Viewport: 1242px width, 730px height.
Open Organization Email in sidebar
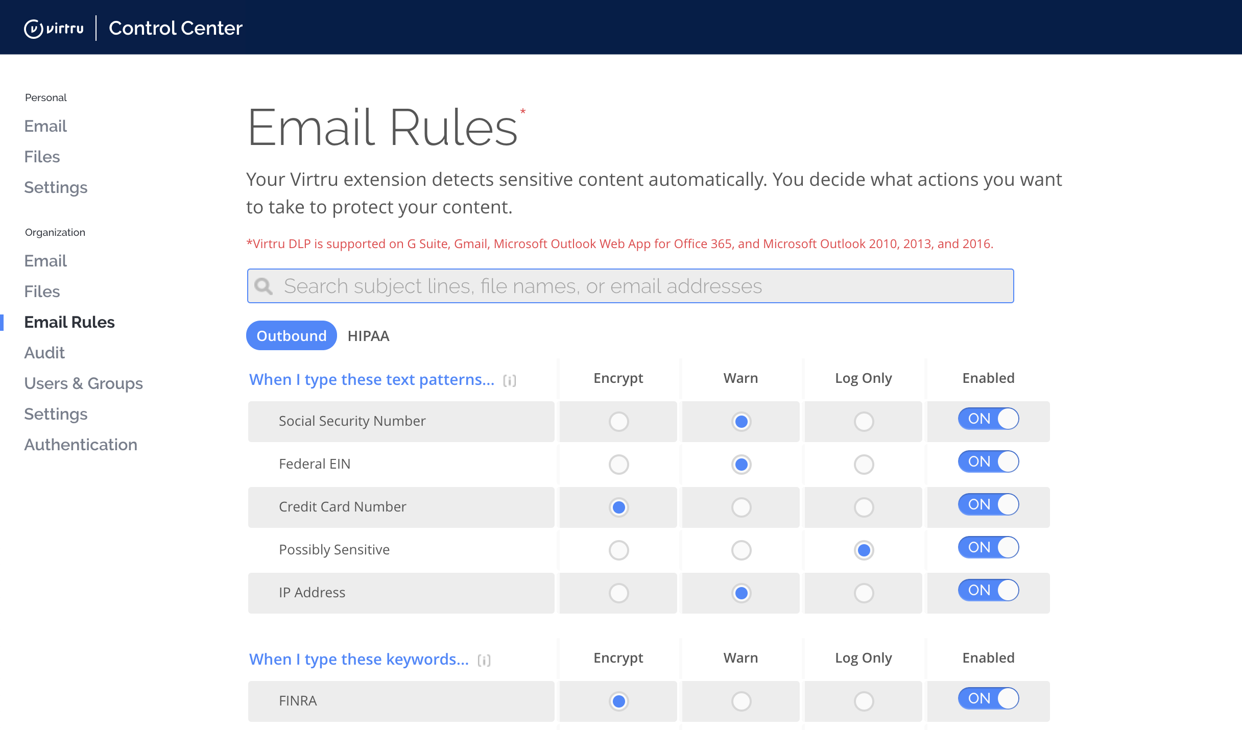(45, 261)
